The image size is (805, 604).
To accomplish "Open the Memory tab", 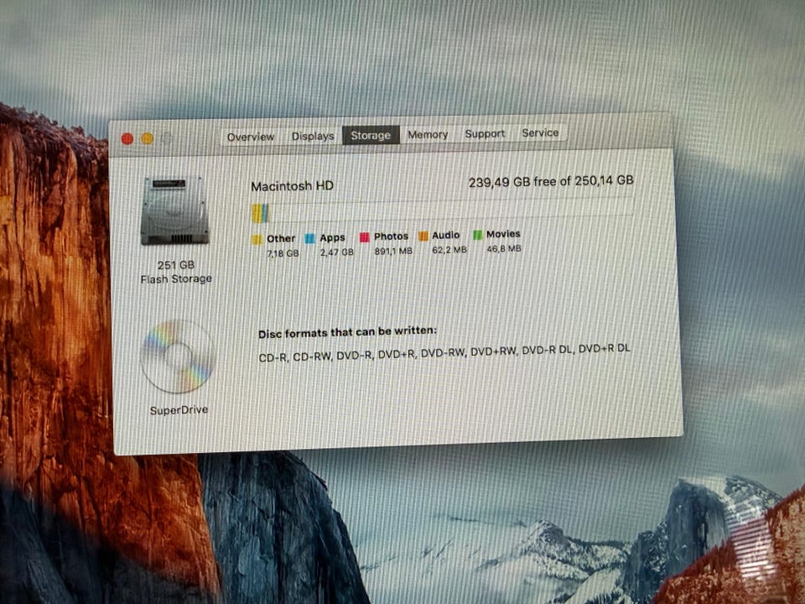I will click(428, 134).
